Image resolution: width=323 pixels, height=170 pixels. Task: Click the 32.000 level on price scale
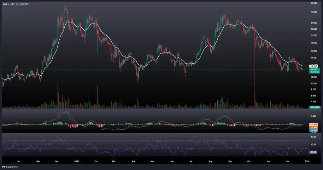pos(314,3)
